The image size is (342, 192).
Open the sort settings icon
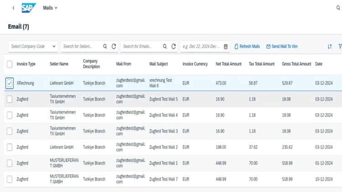point(330,46)
